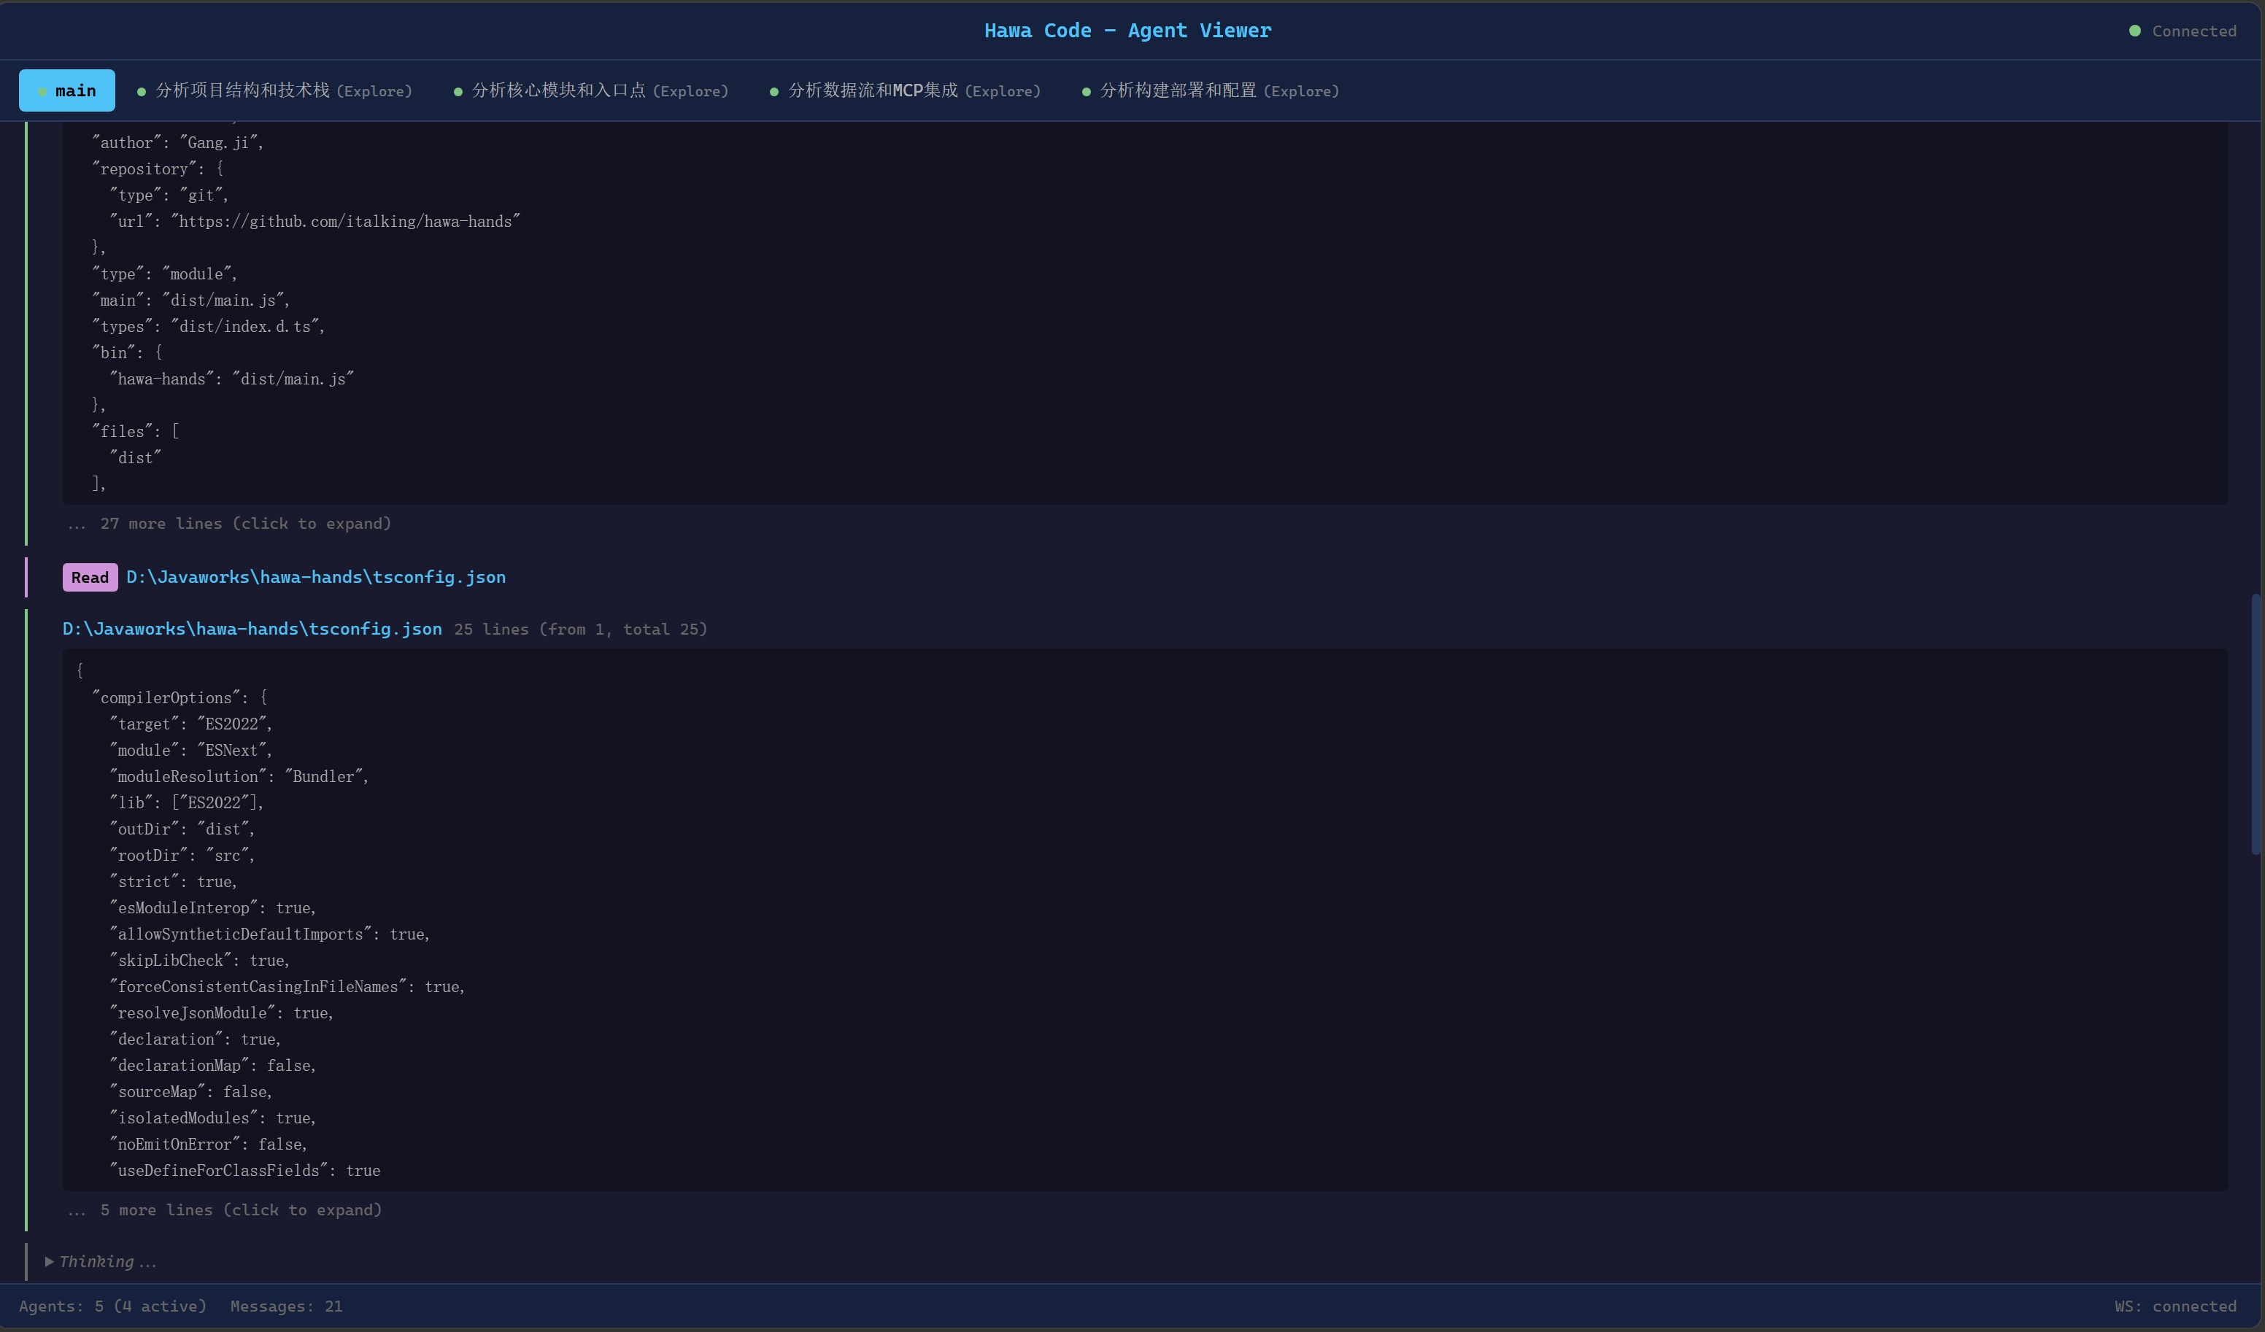
Task: Click the tsconfig.json result header path
Action: pos(252,629)
